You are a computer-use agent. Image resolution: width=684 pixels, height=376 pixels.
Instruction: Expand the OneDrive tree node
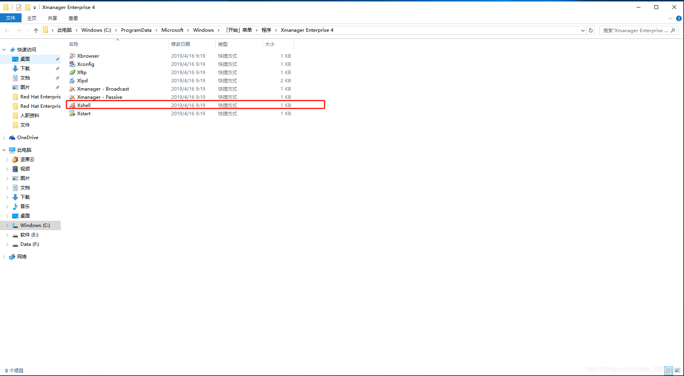click(4, 138)
